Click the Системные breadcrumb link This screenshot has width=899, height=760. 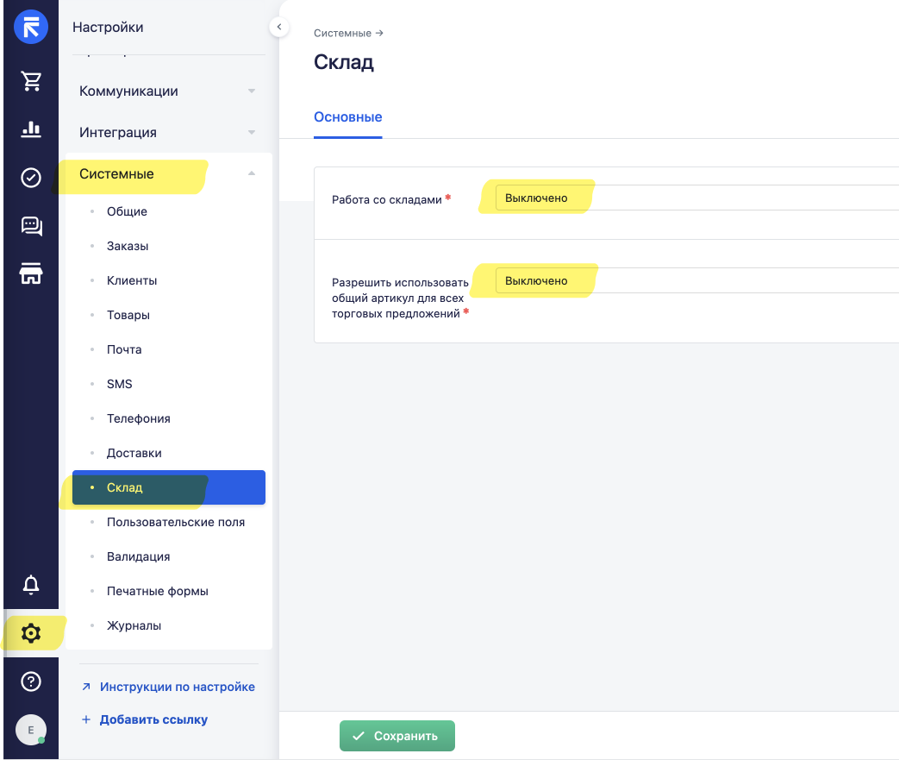pyautogui.click(x=342, y=34)
